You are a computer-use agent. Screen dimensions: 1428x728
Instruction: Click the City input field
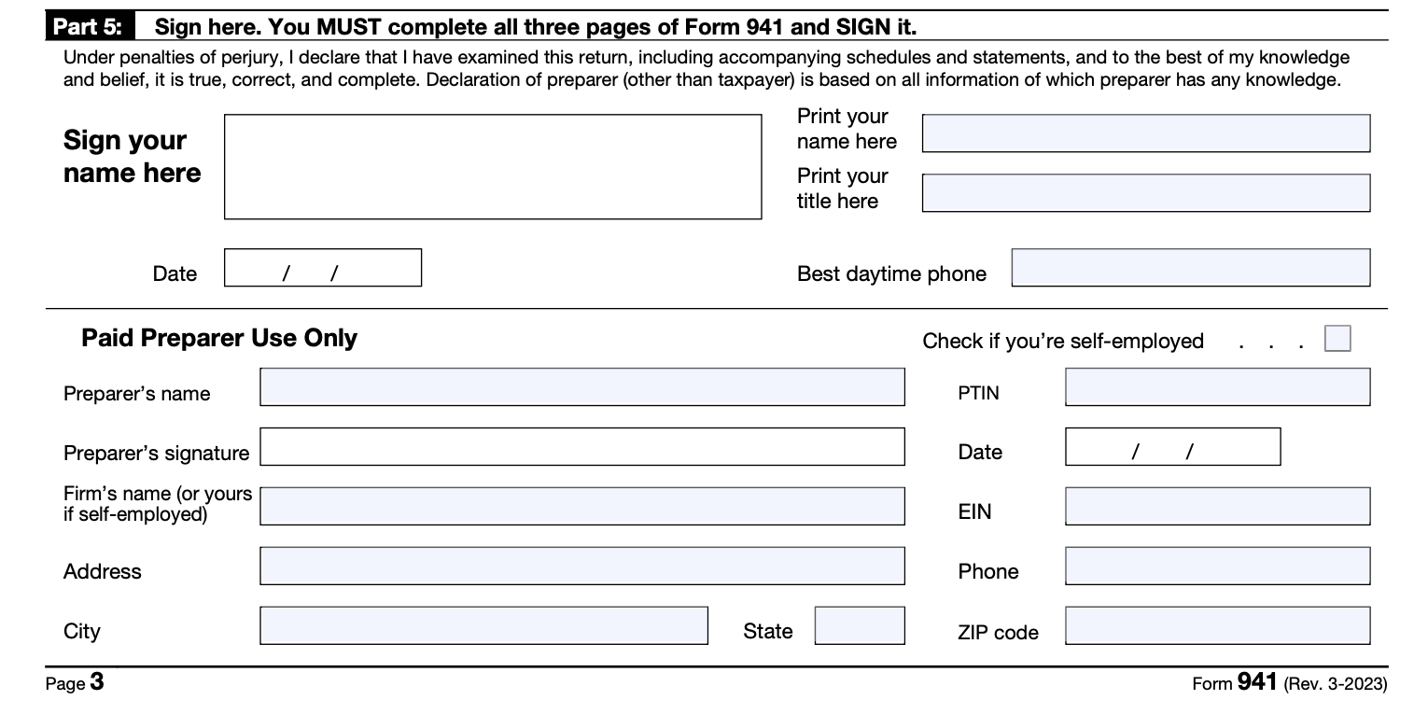(483, 625)
